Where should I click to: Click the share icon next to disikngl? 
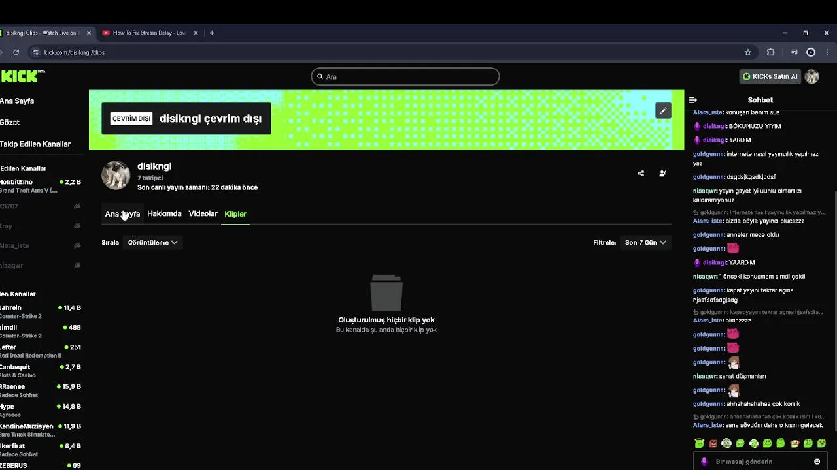pyautogui.click(x=641, y=174)
